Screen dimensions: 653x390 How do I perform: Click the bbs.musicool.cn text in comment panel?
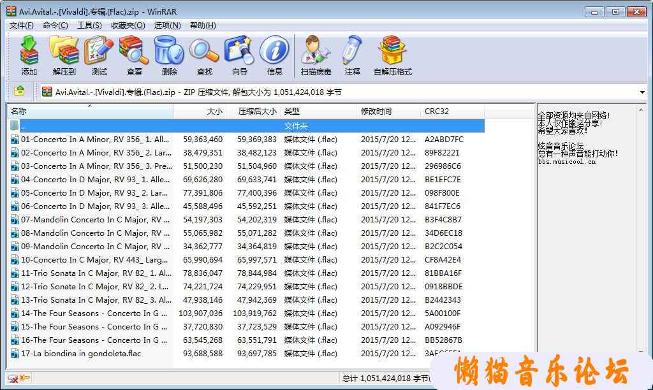(566, 161)
